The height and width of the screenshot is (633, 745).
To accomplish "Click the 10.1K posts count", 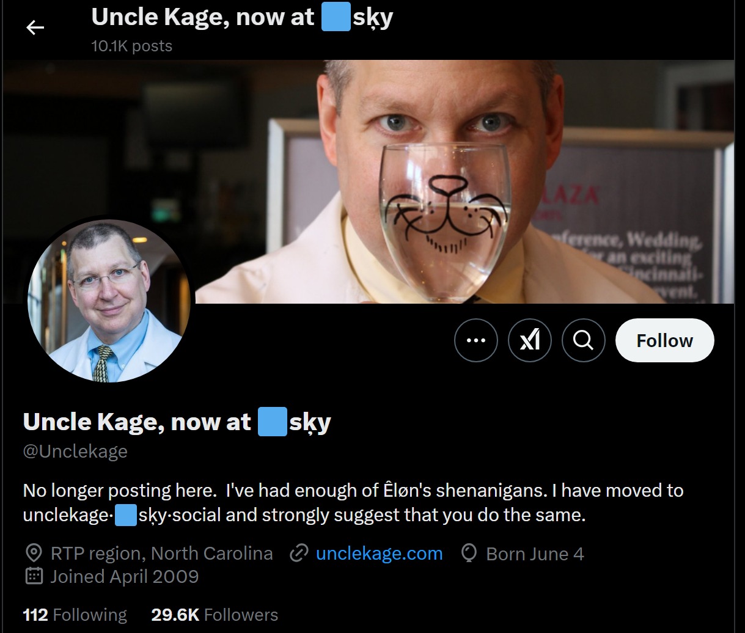I will pyautogui.click(x=131, y=46).
